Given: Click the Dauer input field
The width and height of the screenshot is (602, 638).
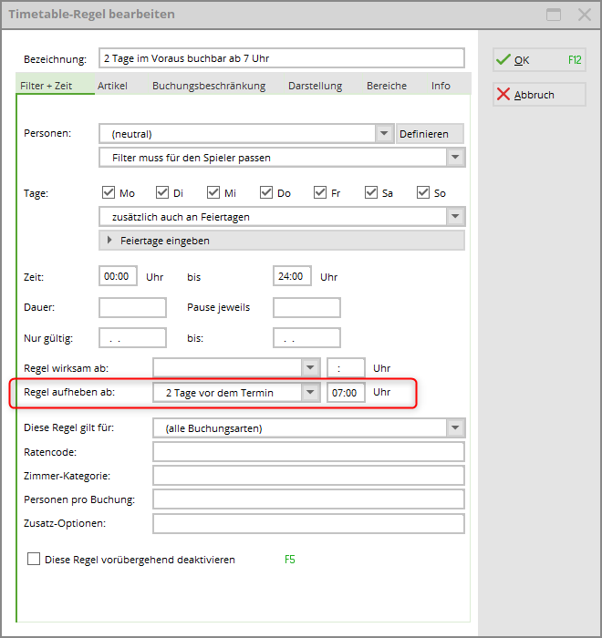Looking at the screenshot, I should click(132, 307).
